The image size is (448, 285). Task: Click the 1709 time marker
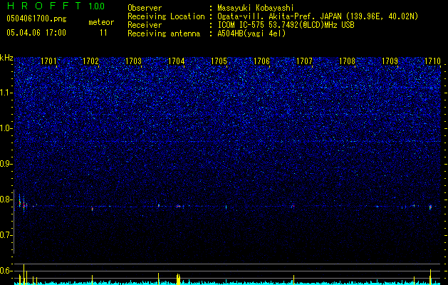point(390,61)
